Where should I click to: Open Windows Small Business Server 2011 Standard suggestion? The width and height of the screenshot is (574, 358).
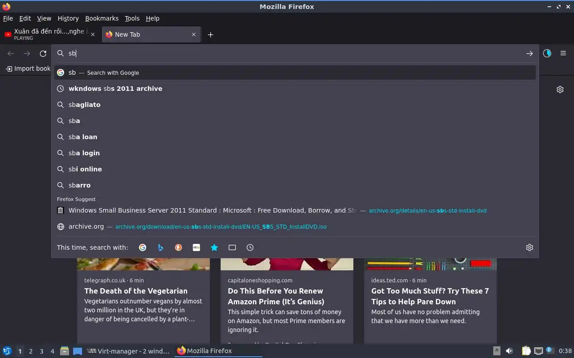click(295, 210)
